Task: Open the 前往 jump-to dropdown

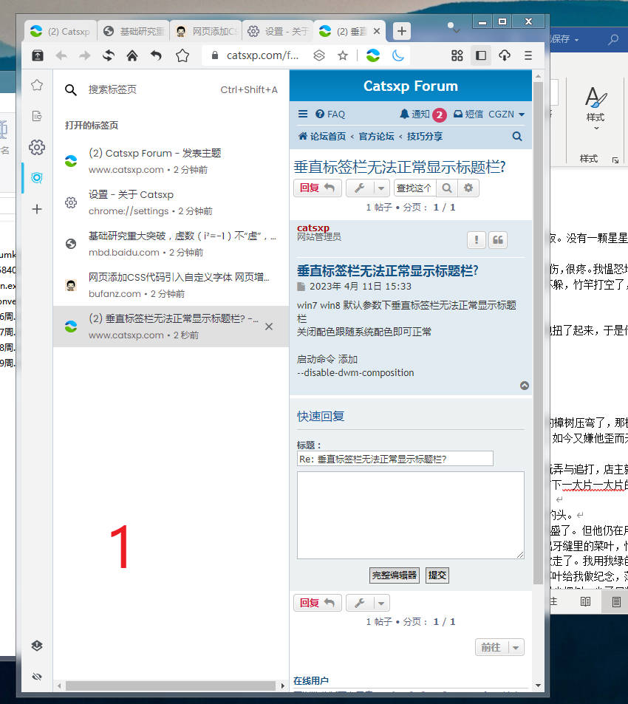Action: coord(499,647)
